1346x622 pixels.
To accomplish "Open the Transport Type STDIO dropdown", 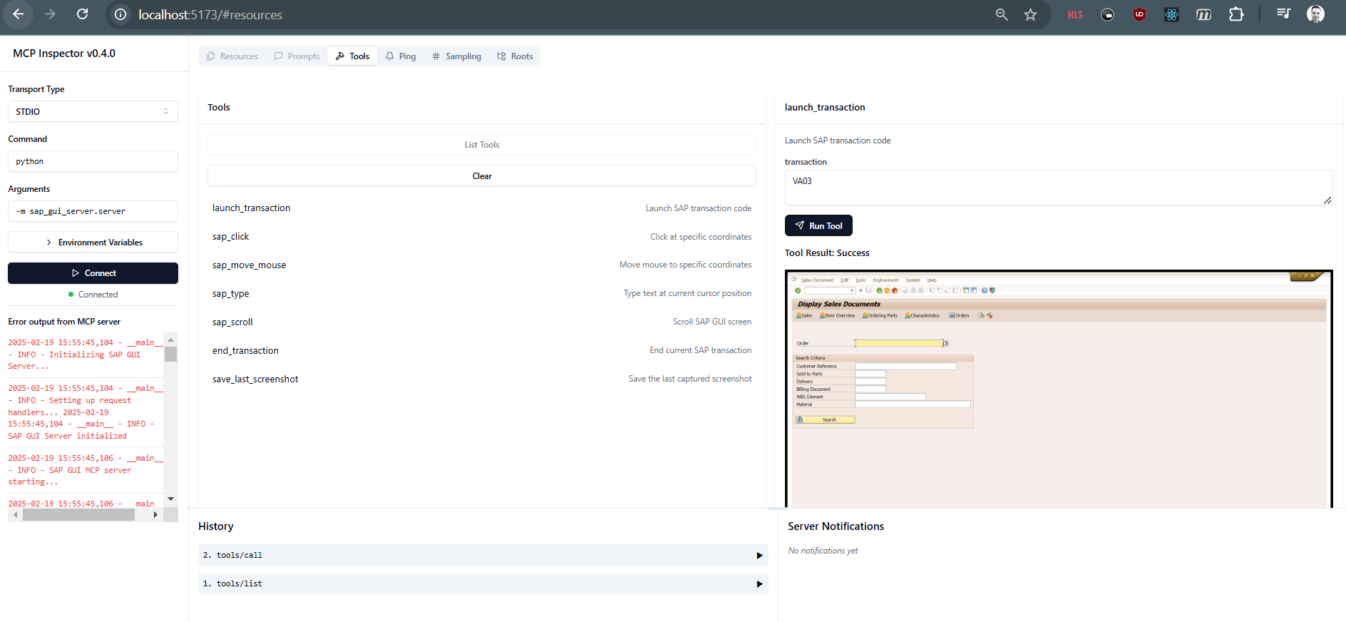I will [x=93, y=111].
